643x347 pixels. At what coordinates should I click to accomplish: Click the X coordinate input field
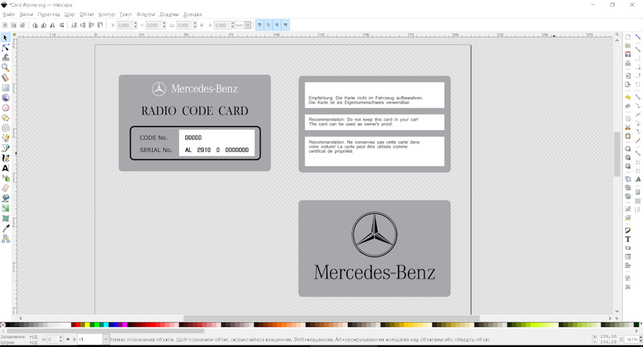pos(125,25)
